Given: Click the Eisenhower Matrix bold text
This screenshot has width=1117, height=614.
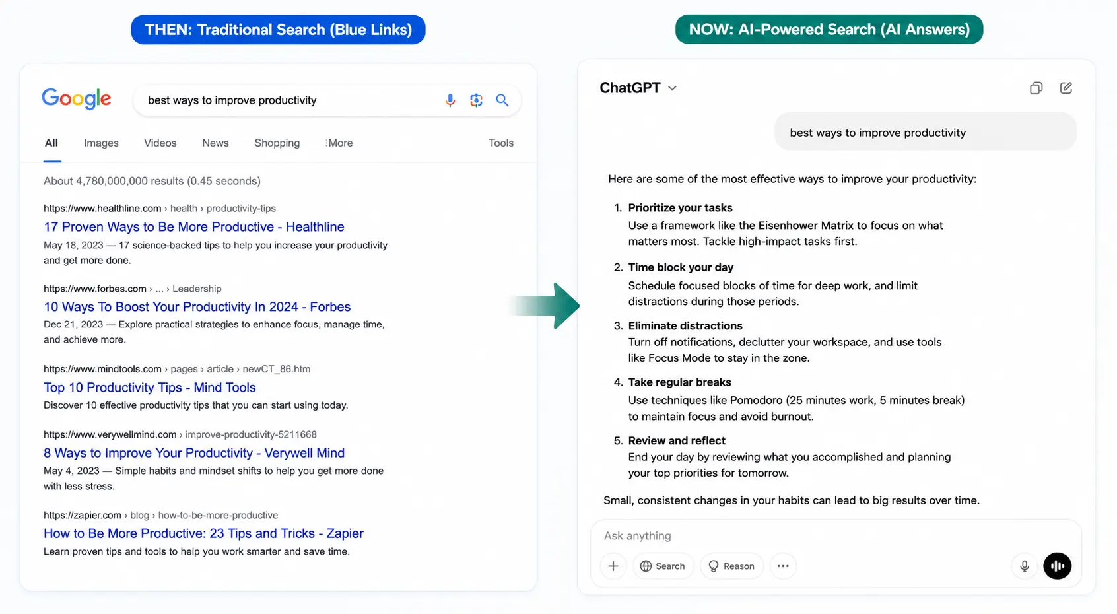Looking at the screenshot, I should tap(806, 225).
